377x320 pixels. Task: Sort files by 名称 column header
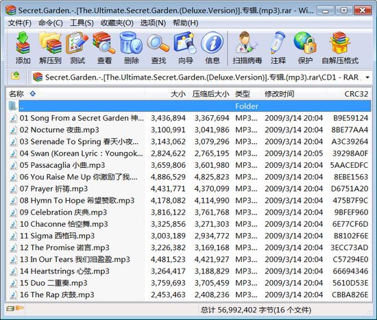pos(16,94)
